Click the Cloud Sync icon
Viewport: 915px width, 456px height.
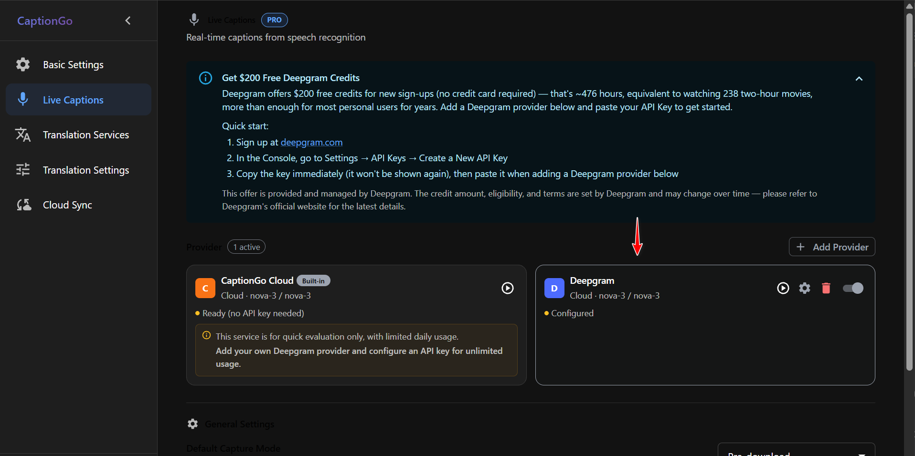[24, 205]
